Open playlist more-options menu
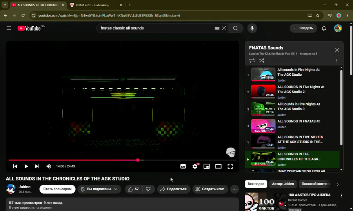Viewport: 353px width, 211px height. [x=337, y=60]
